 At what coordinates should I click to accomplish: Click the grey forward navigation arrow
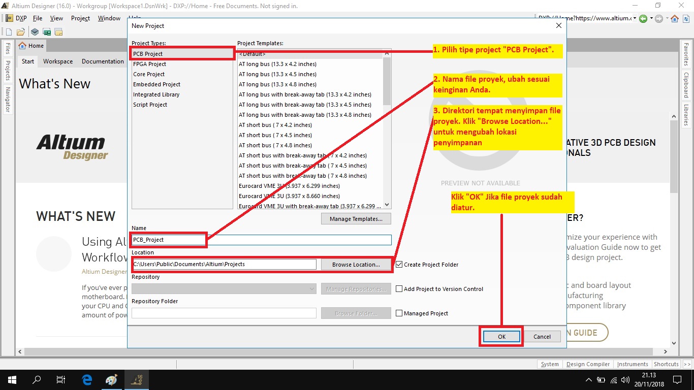pyautogui.click(x=658, y=18)
